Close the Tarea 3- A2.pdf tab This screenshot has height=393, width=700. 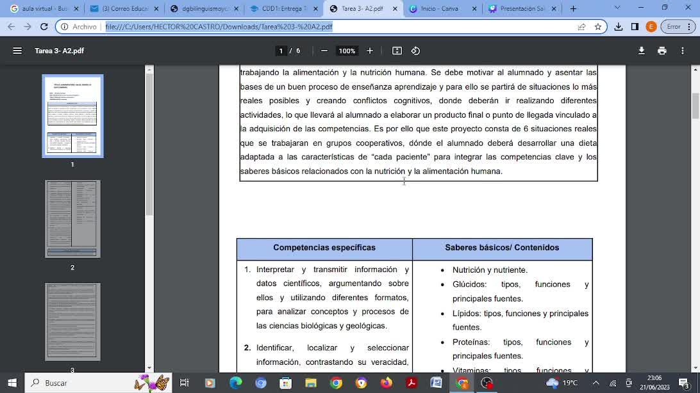[x=395, y=8]
